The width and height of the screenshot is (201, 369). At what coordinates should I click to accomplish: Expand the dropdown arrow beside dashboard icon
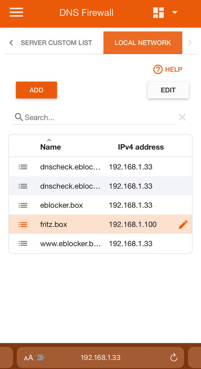click(x=175, y=13)
